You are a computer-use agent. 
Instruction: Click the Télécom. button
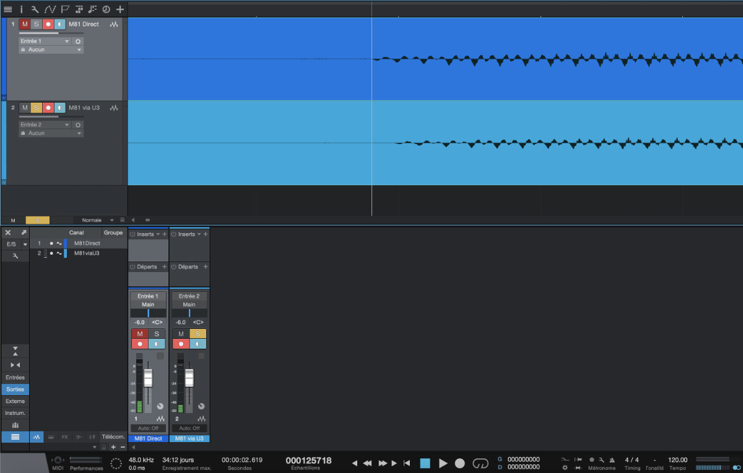[x=113, y=437]
